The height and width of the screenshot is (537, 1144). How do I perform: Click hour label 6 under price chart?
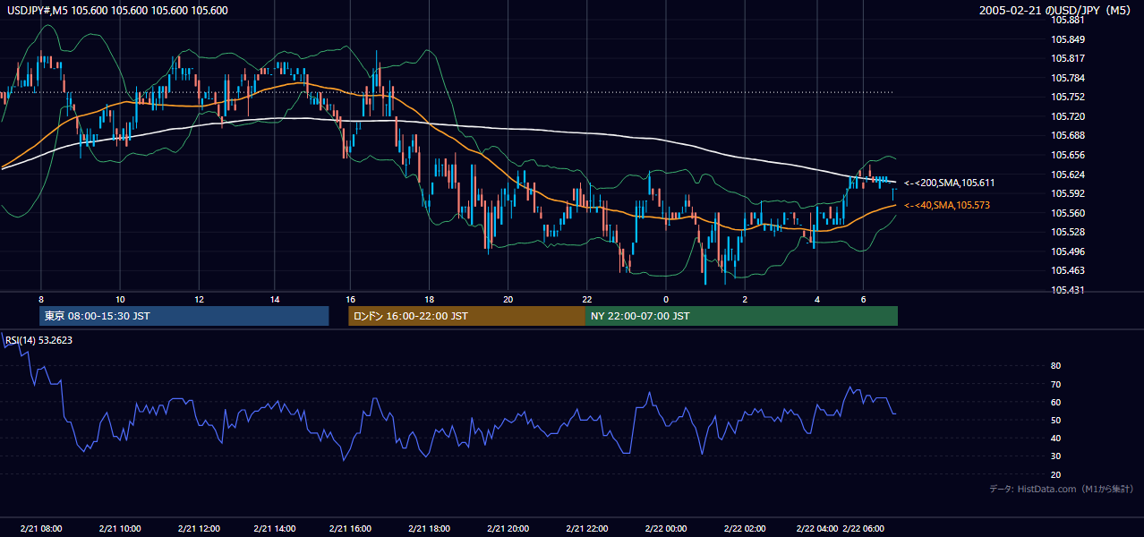863,299
